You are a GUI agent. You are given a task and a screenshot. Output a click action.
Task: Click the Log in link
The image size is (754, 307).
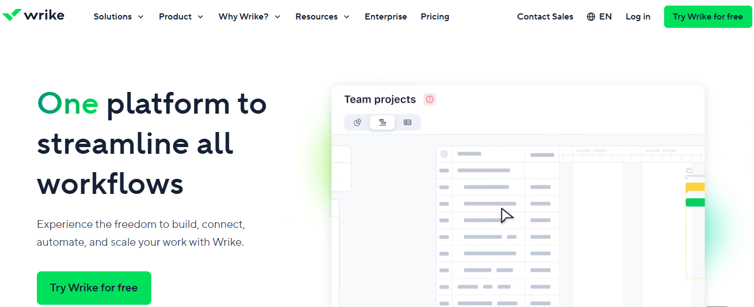[638, 17]
